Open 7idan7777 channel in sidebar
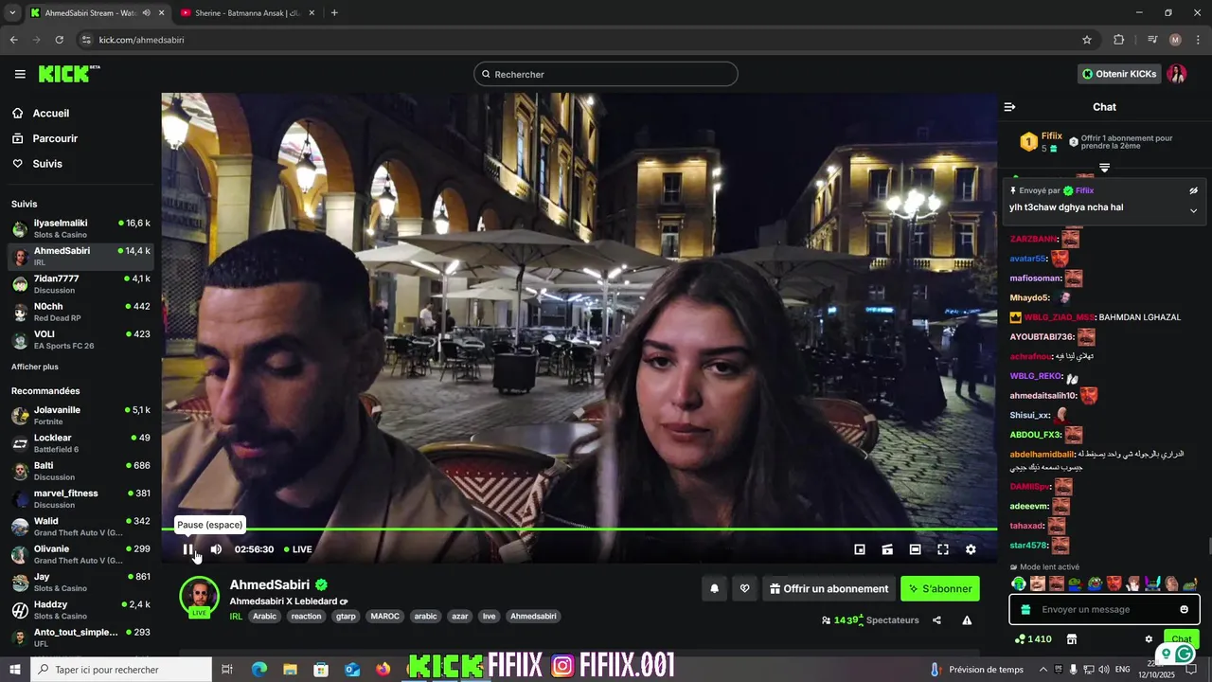Screen dimensions: 1212x682 click(x=80, y=284)
